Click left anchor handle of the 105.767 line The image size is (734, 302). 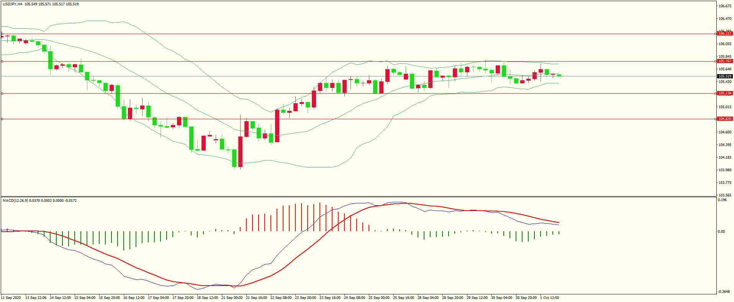point(2,61)
